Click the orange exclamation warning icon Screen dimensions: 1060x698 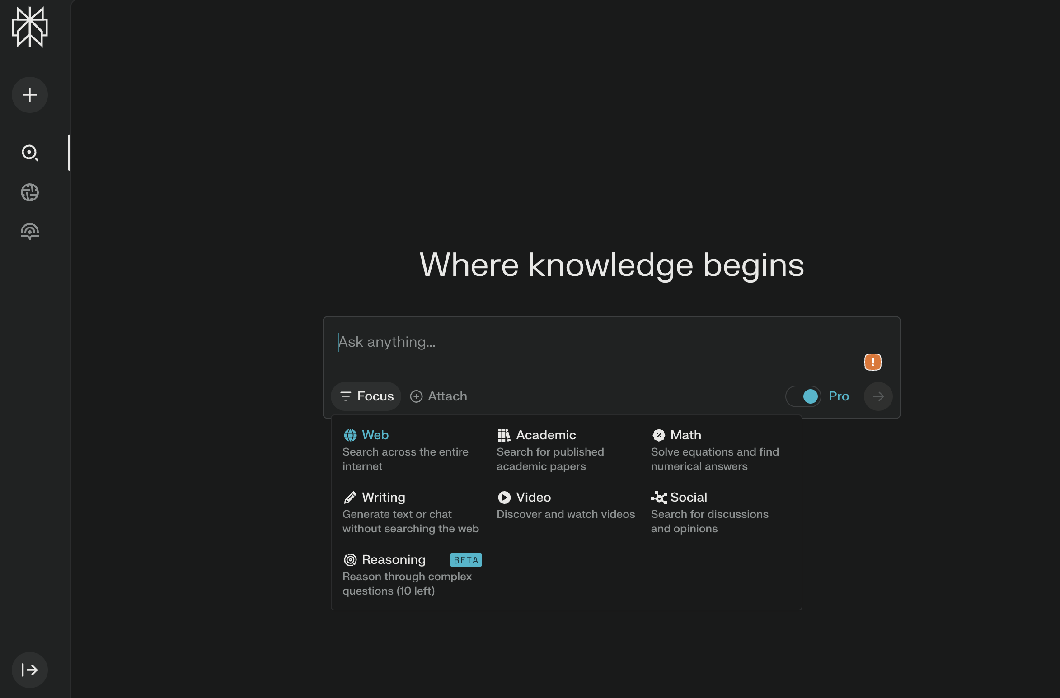tap(872, 362)
